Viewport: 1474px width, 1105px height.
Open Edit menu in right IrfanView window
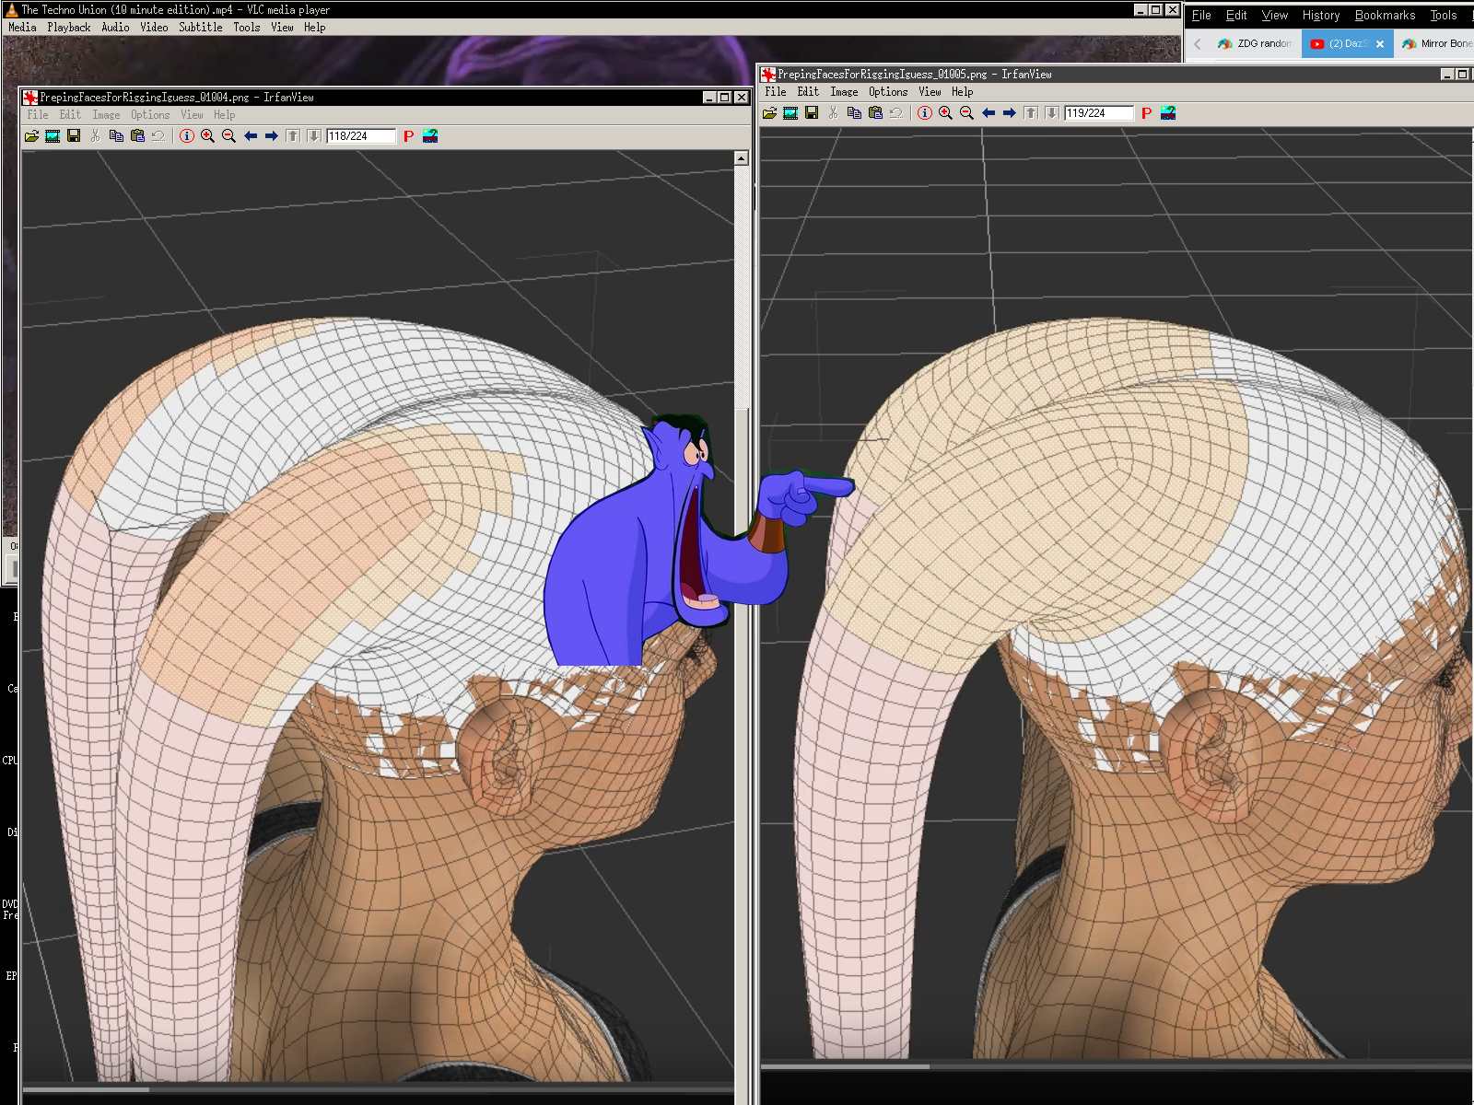(808, 92)
